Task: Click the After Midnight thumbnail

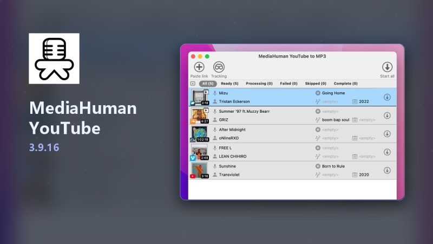Action: (x=200, y=133)
